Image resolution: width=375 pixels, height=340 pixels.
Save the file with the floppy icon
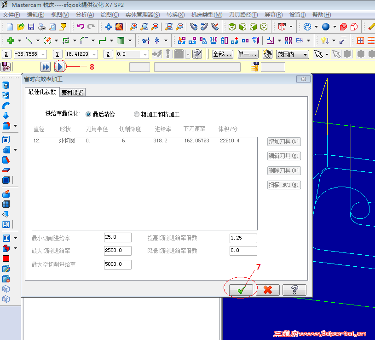[31, 27]
